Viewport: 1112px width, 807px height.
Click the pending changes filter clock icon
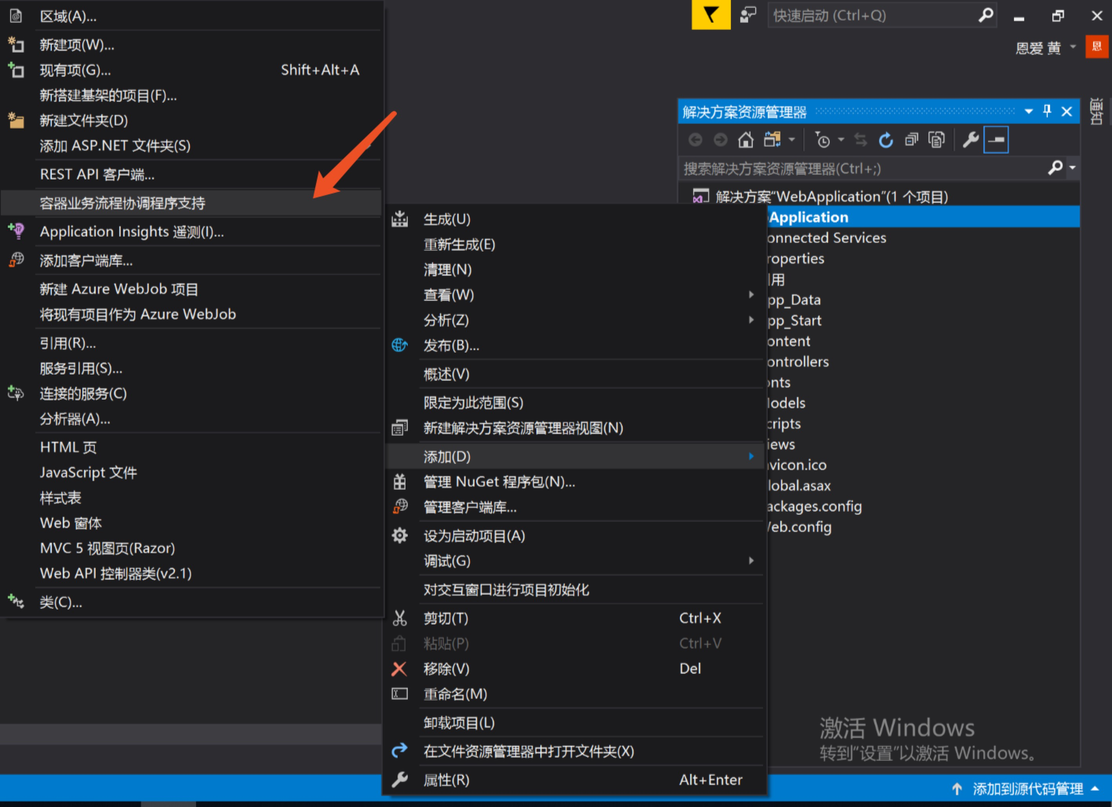point(822,140)
